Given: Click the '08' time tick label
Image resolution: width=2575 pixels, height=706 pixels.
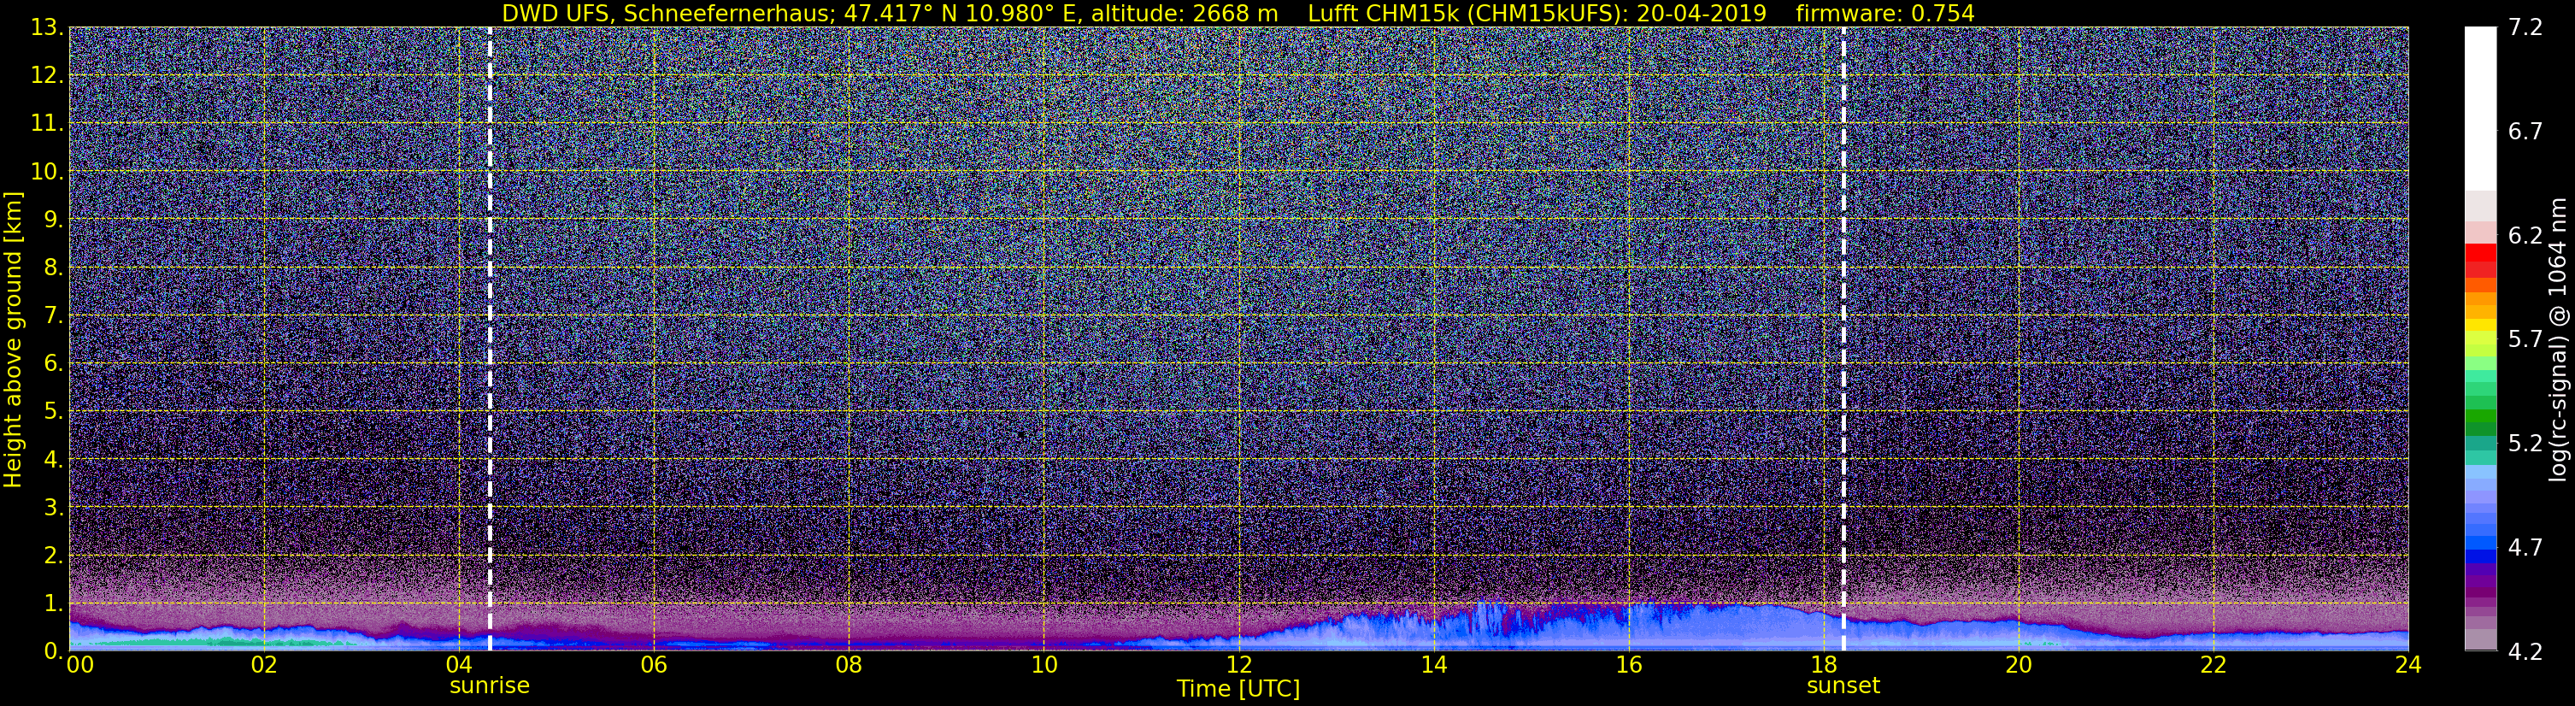Looking at the screenshot, I should [x=849, y=665].
